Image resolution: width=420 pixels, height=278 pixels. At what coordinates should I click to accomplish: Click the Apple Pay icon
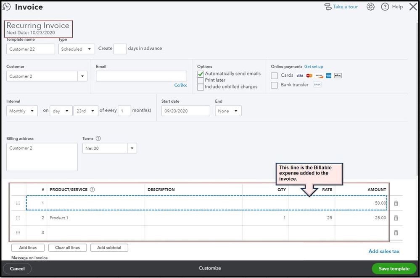pos(338,75)
